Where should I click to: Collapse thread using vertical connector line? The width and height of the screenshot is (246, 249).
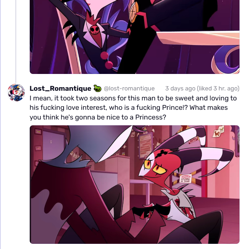[16, 40]
